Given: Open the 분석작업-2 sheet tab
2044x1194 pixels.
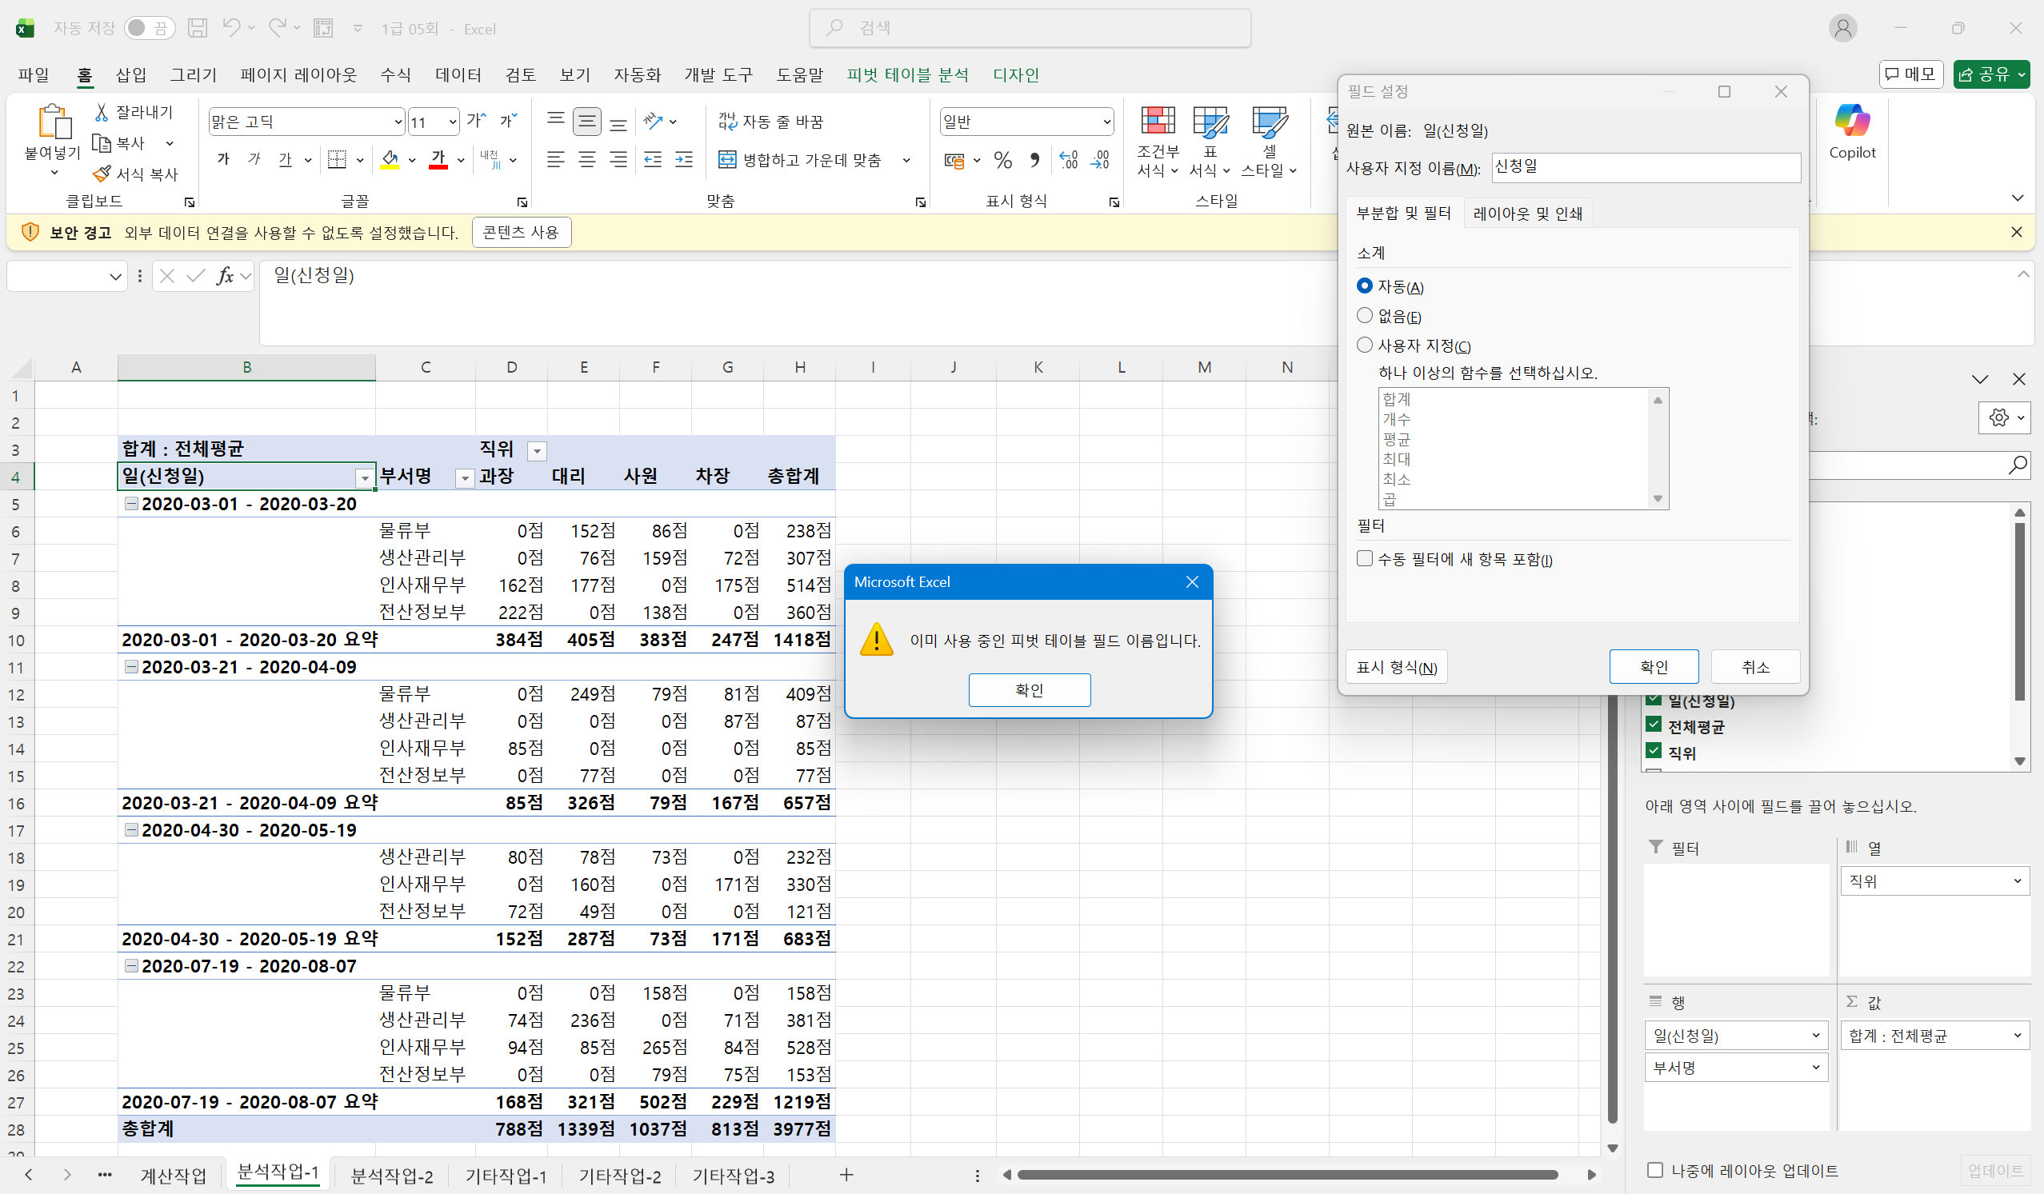Looking at the screenshot, I should 392,1176.
